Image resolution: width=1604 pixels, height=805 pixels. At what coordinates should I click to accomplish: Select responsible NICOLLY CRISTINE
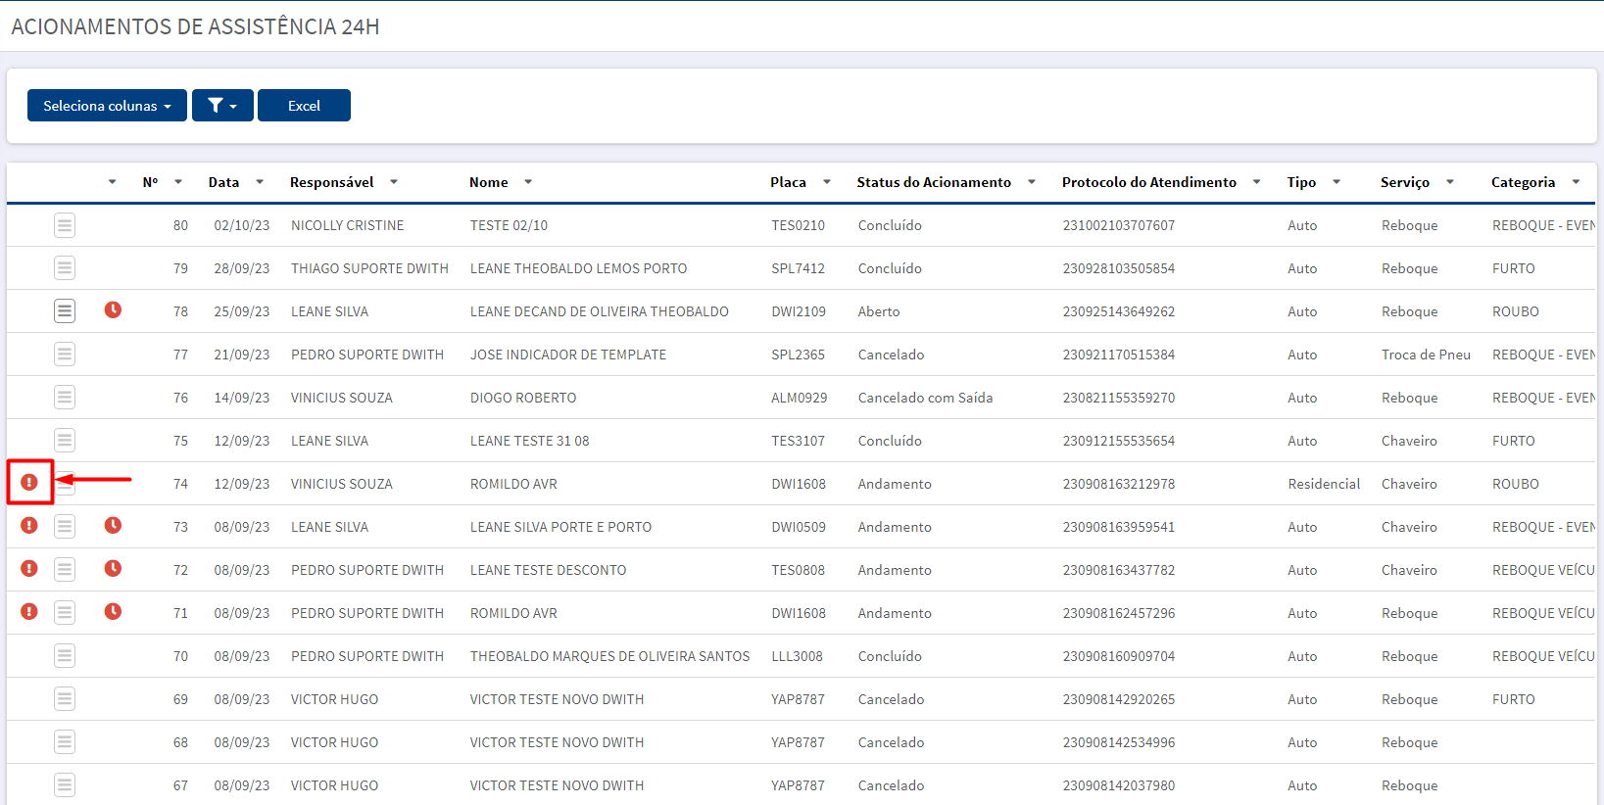348,225
